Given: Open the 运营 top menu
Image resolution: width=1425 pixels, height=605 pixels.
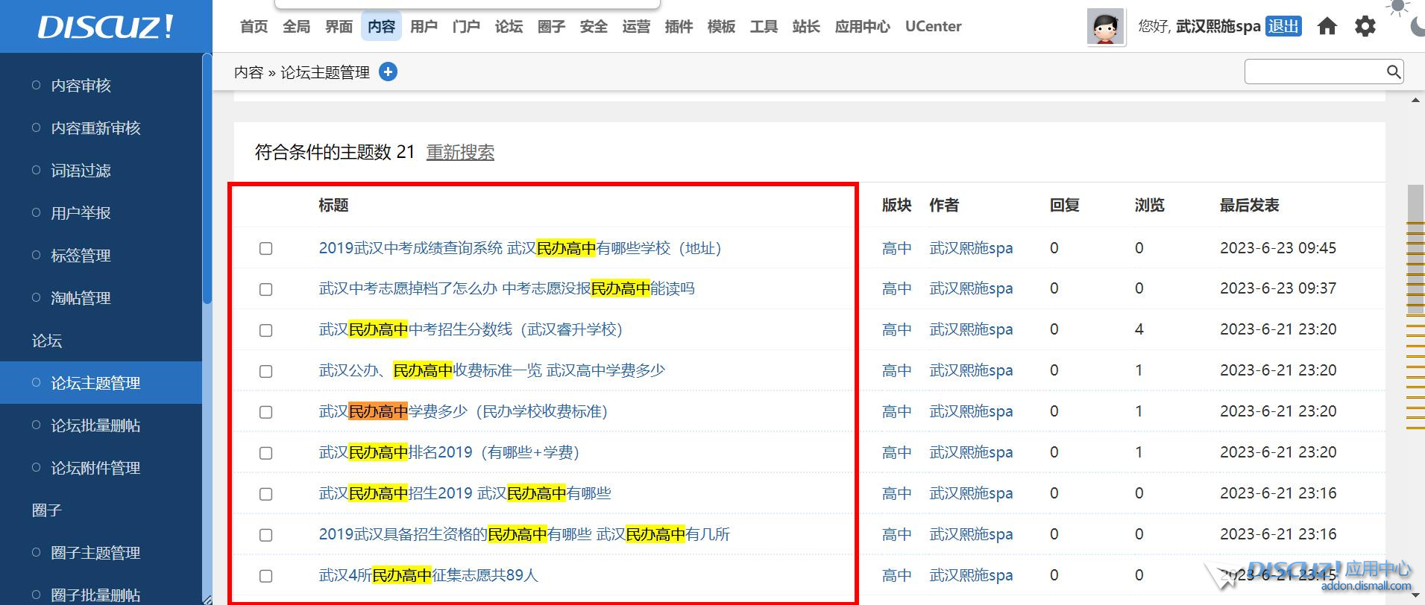Looking at the screenshot, I should [x=636, y=27].
